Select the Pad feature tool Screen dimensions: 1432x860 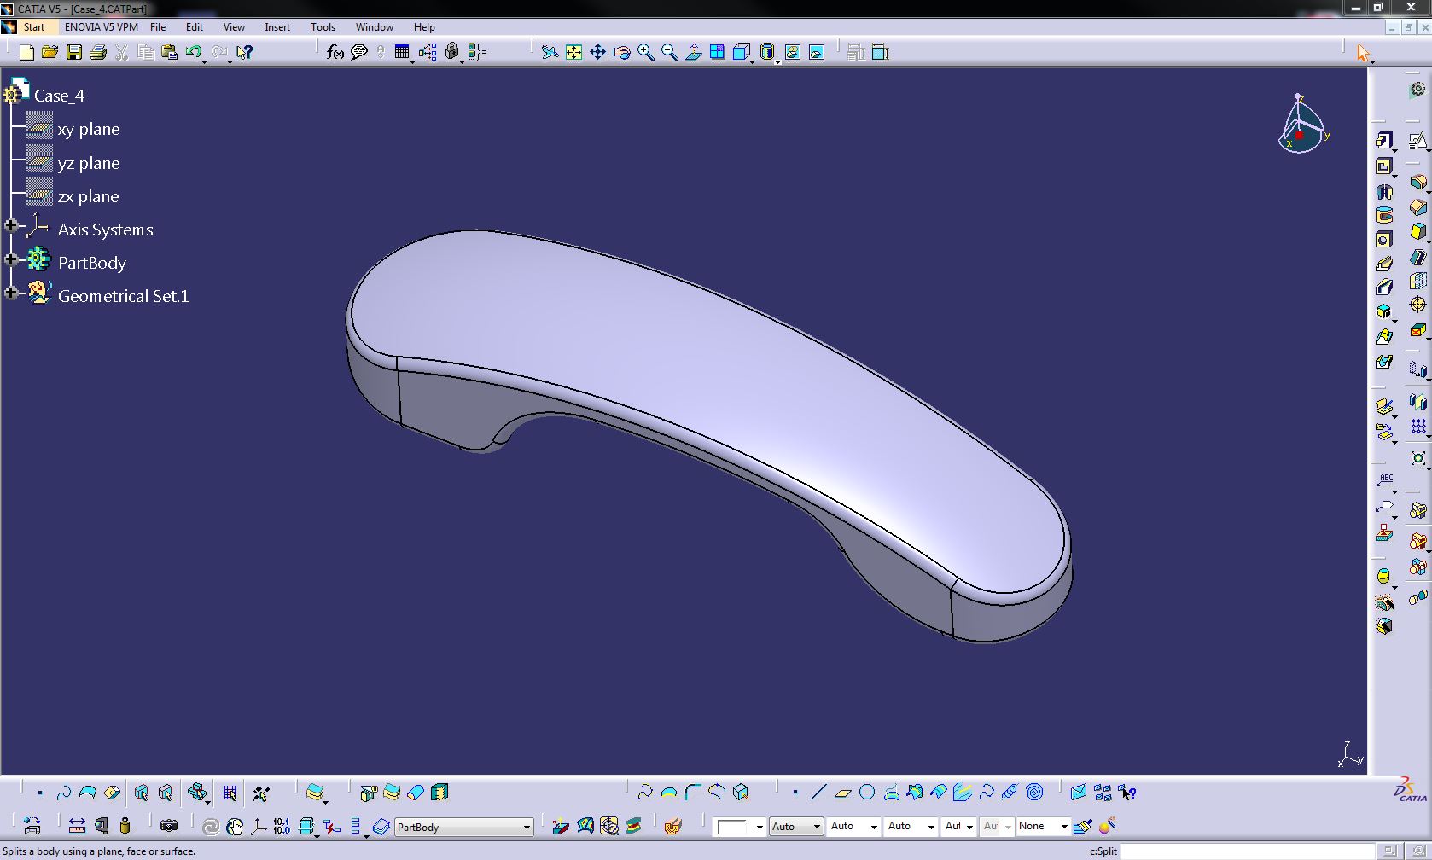coord(1384,141)
